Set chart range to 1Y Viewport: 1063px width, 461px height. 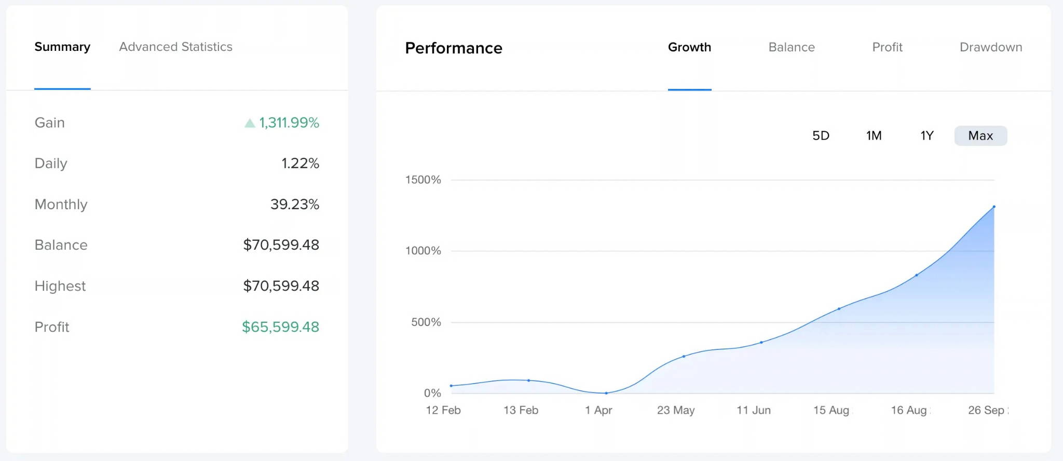click(927, 135)
